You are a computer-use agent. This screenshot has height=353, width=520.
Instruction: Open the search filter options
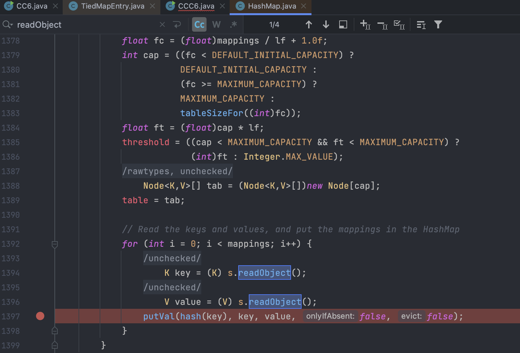[438, 25]
